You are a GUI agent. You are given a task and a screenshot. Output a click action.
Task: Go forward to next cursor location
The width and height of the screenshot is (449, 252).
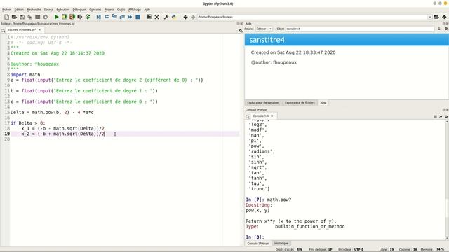tap(193, 17)
